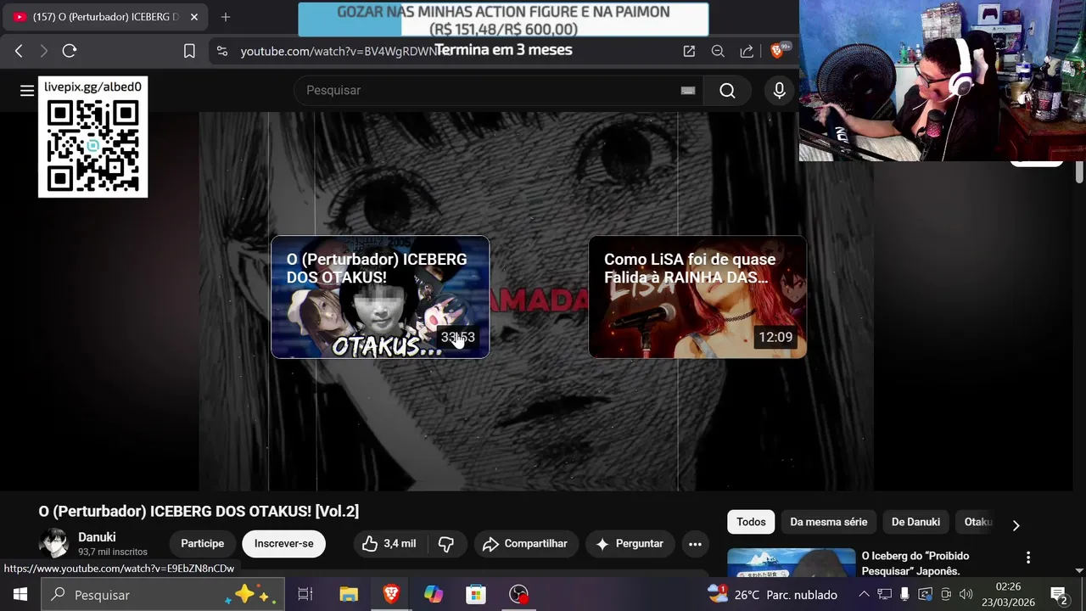Click the video title O (Perturbador) ICEBERG DOS OTAKUS! [Vol.2]
The height and width of the screenshot is (611, 1086).
coord(199,511)
